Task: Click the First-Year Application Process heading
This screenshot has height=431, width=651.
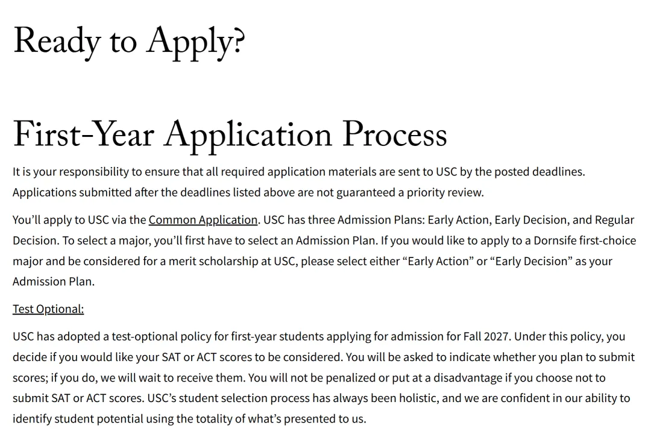Action: [x=230, y=134]
